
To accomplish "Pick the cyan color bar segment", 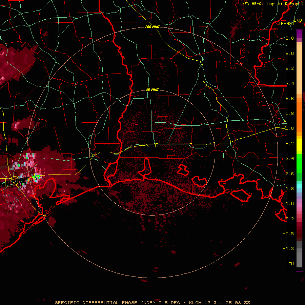I will 299,186.
